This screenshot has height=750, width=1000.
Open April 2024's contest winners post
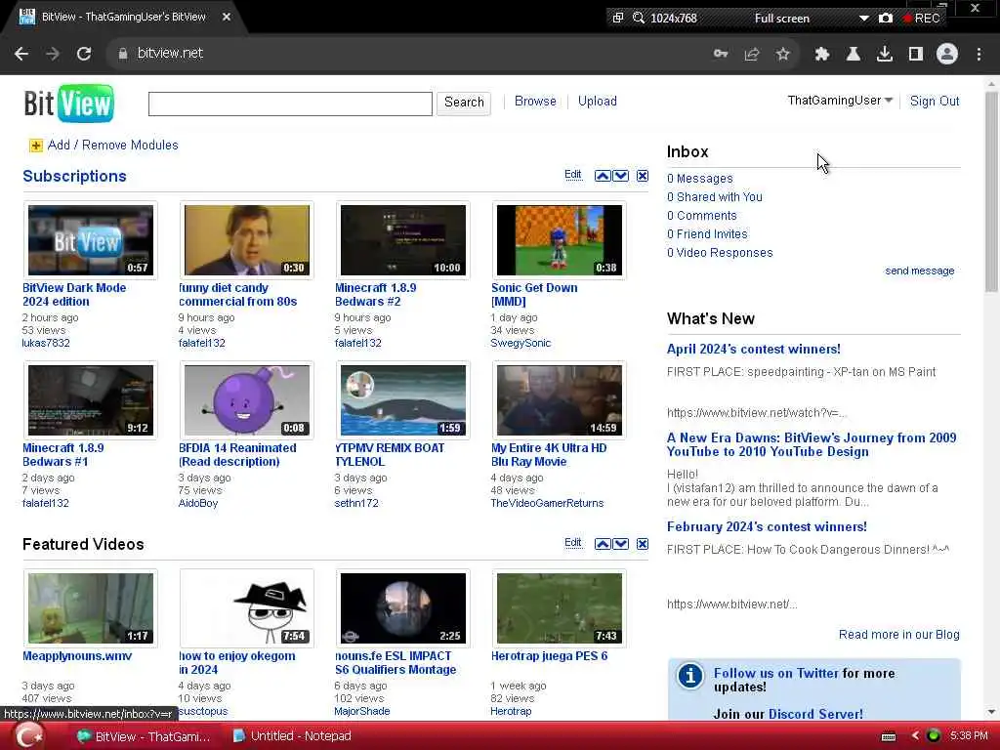[754, 350]
